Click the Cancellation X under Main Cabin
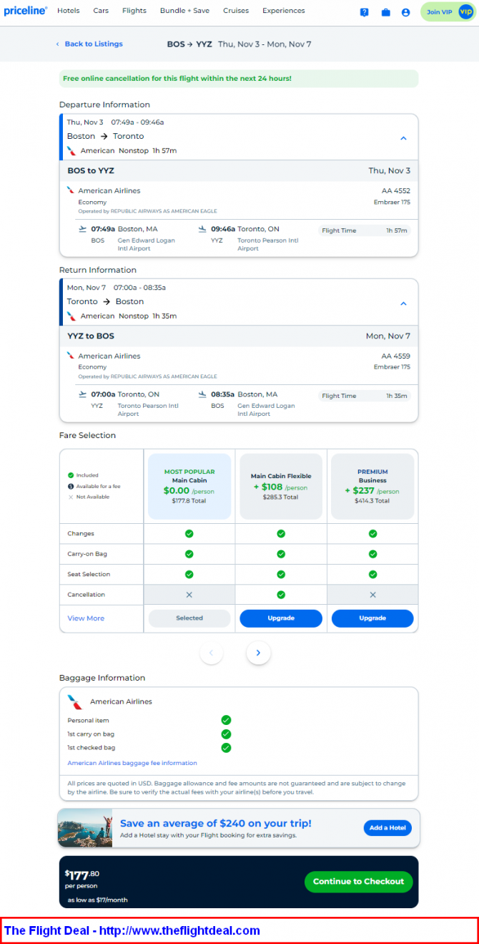This screenshot has height=944, width=479. pyautogui.click(x=189, y=595)
